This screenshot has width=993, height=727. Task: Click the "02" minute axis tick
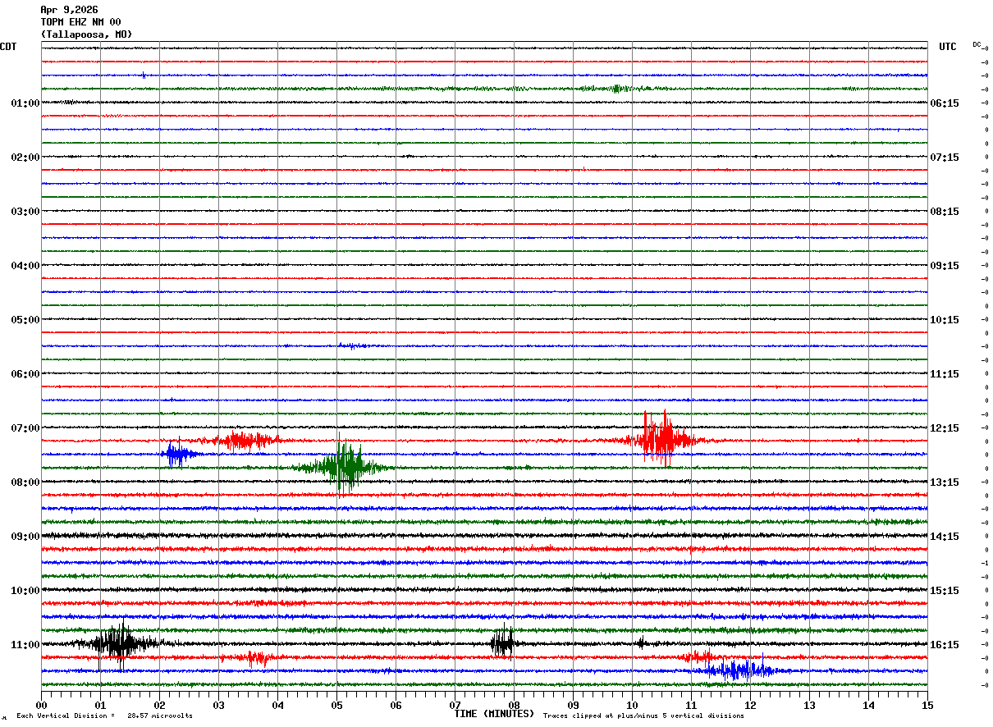pos(159,705)
